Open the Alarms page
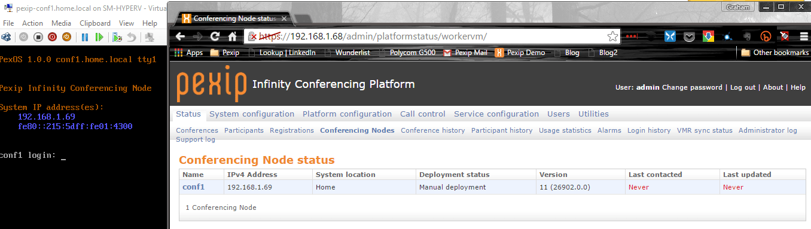The height and width of the screenshot is (229, 811). pos(609,130)
